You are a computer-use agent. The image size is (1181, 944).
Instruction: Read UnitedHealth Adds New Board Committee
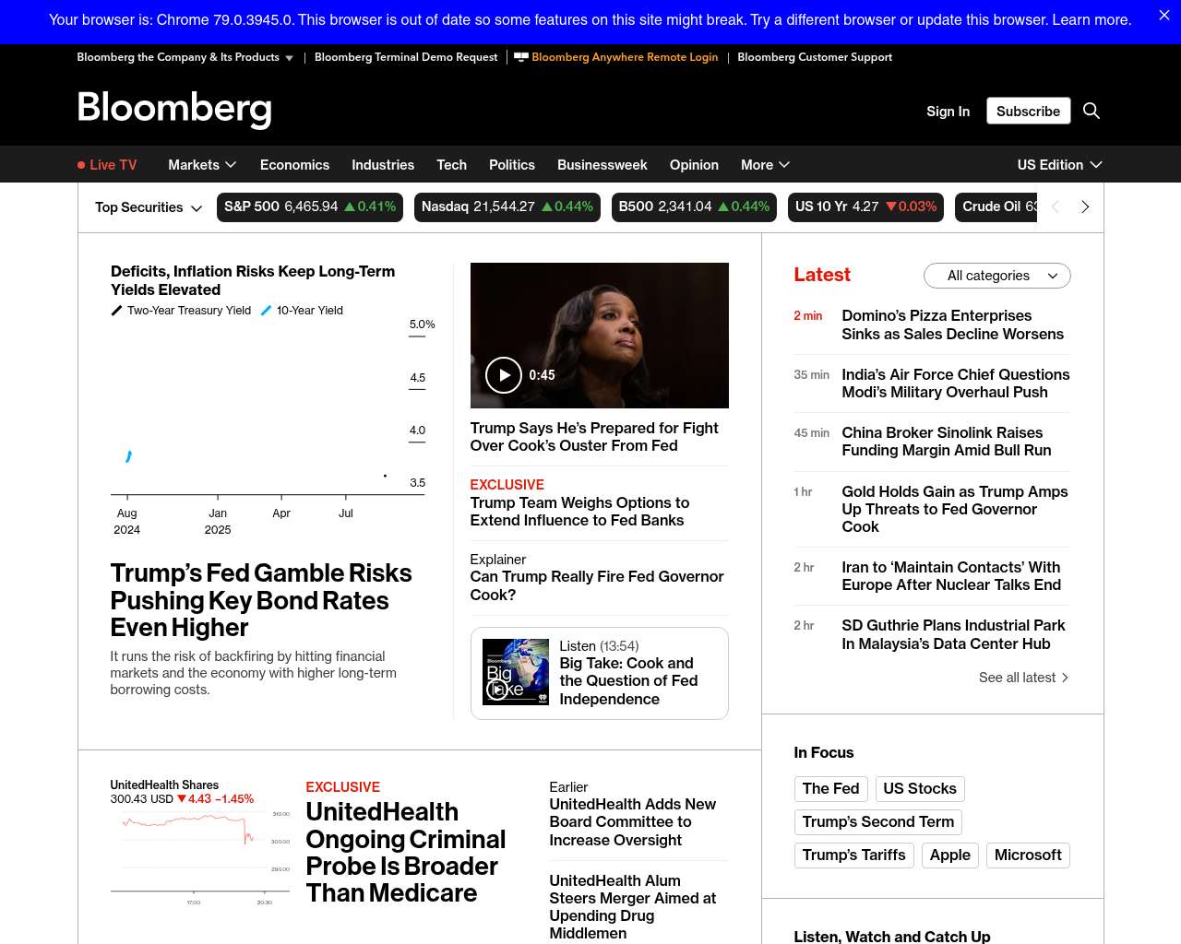pos(633,822)
